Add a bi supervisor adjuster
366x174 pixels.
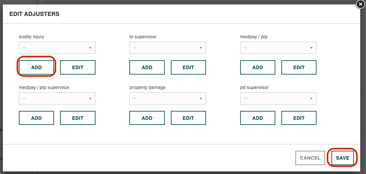point(147,67)
